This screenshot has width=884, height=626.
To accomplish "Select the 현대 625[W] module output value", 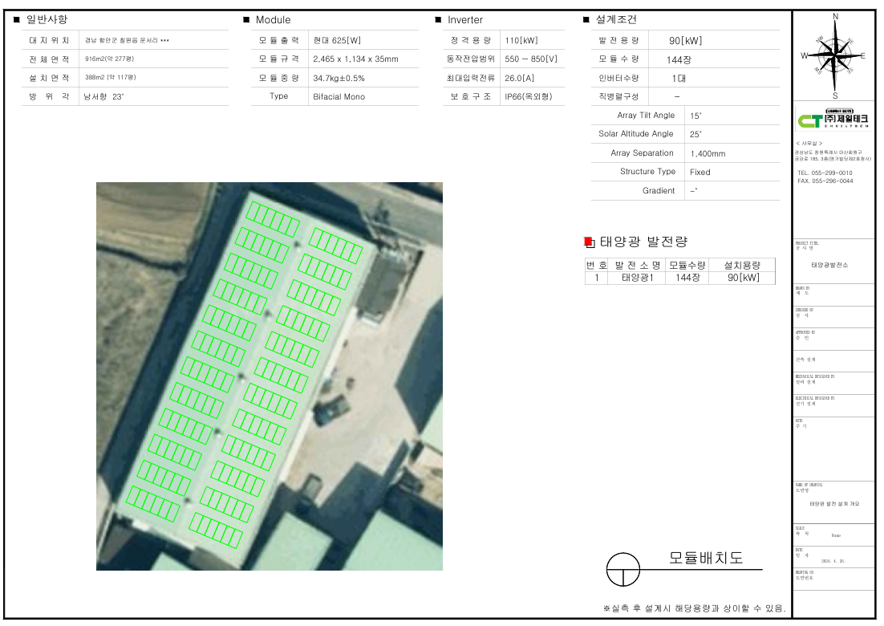I will click(x=337, y=40).
